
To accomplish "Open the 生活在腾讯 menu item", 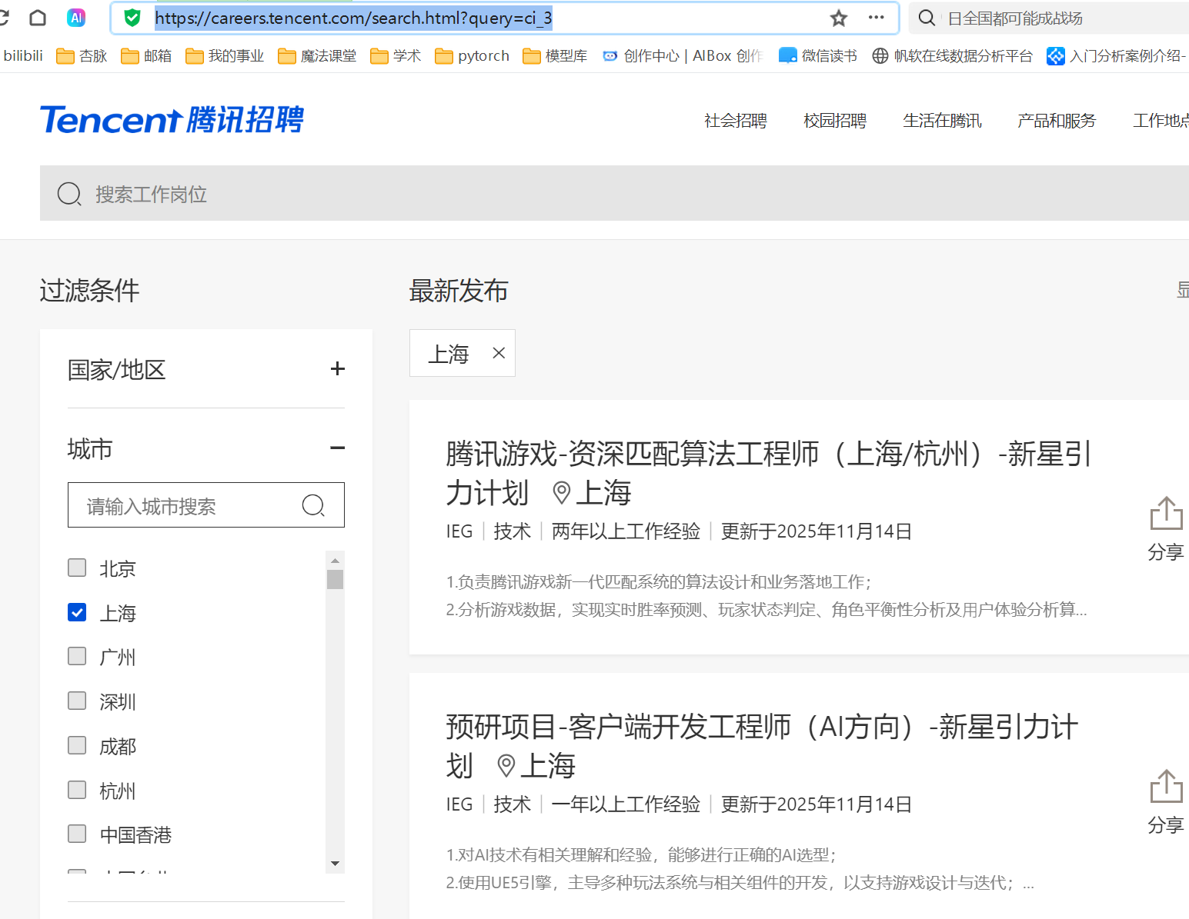I will pyautogui.click(x=942, y=120).
